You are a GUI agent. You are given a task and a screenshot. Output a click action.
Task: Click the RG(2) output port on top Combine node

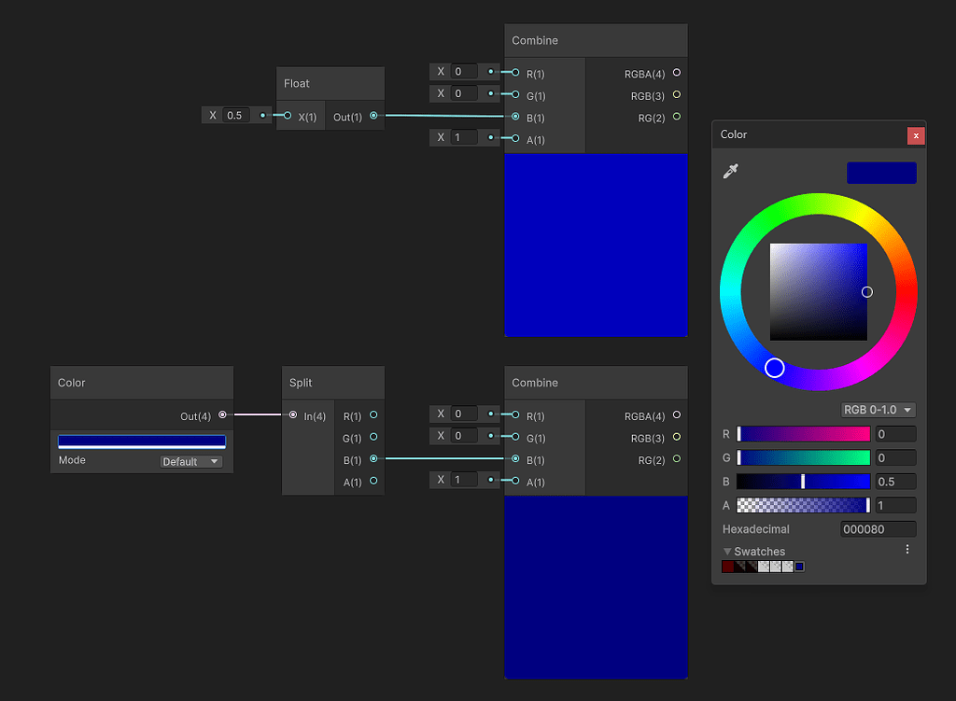[x=676, y=118]
